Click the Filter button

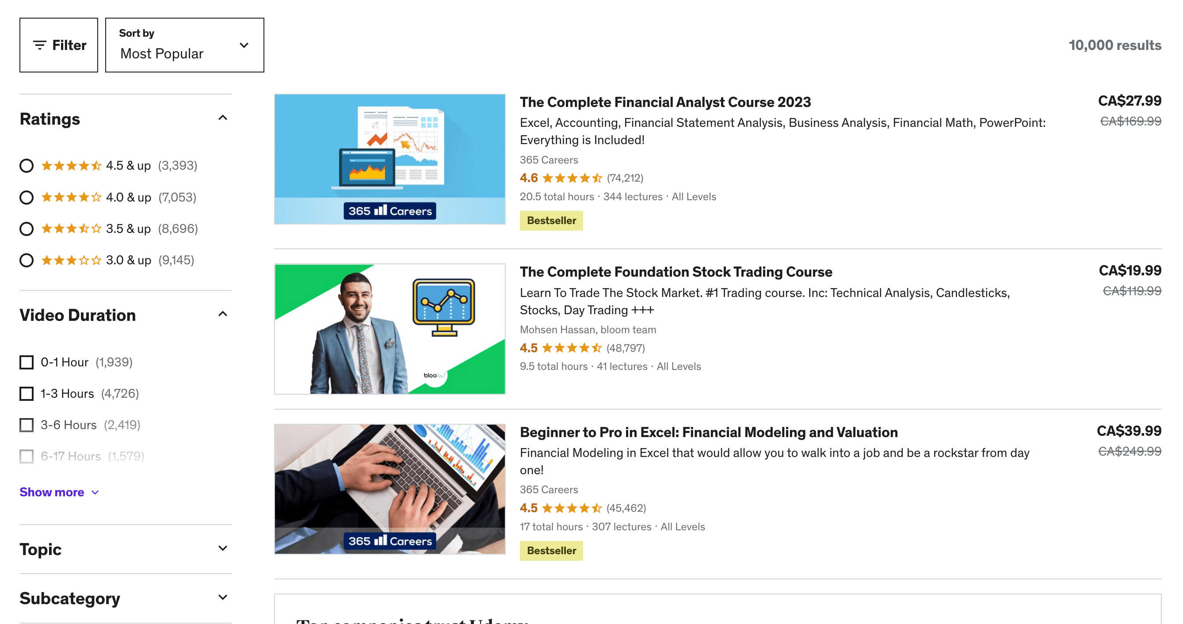(x=60, y=45)
